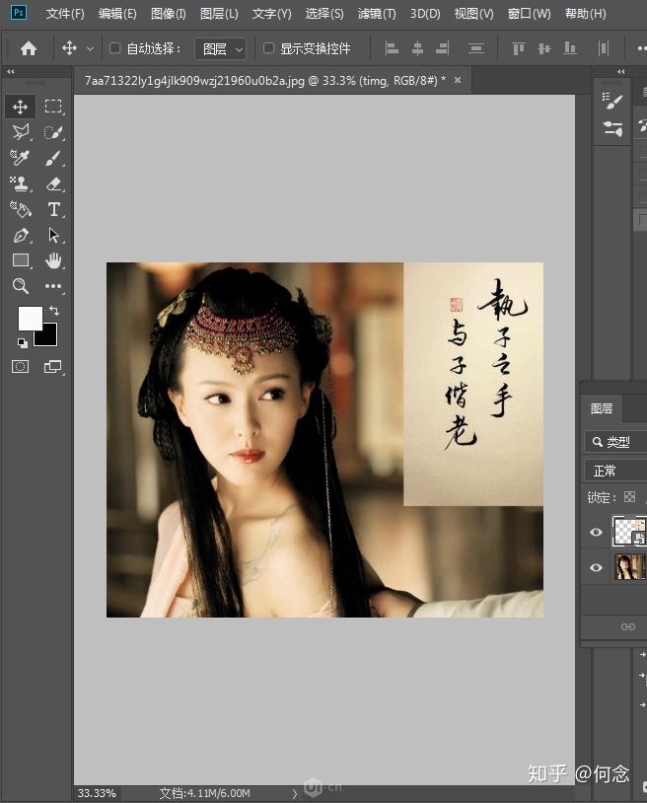Open the 图层 auto-select dropdown

click(221, 49)
